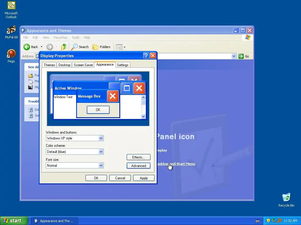Screen dimensions: 301x225
Task: Click the taskbar clock showing 11:02 AM
Action: pos(290,221)
